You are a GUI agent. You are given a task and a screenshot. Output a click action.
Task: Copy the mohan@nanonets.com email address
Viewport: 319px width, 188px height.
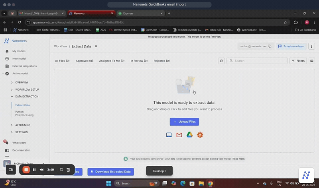point(270,47)
